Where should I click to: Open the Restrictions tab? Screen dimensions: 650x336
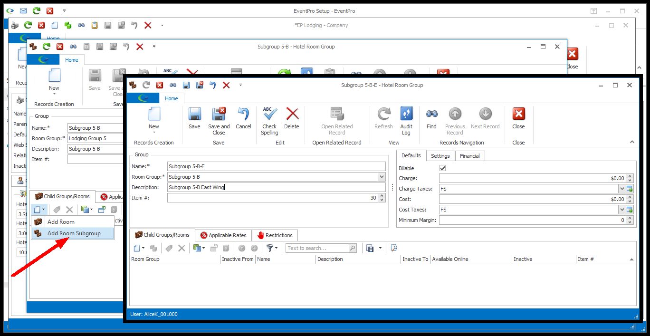point(275,235)
